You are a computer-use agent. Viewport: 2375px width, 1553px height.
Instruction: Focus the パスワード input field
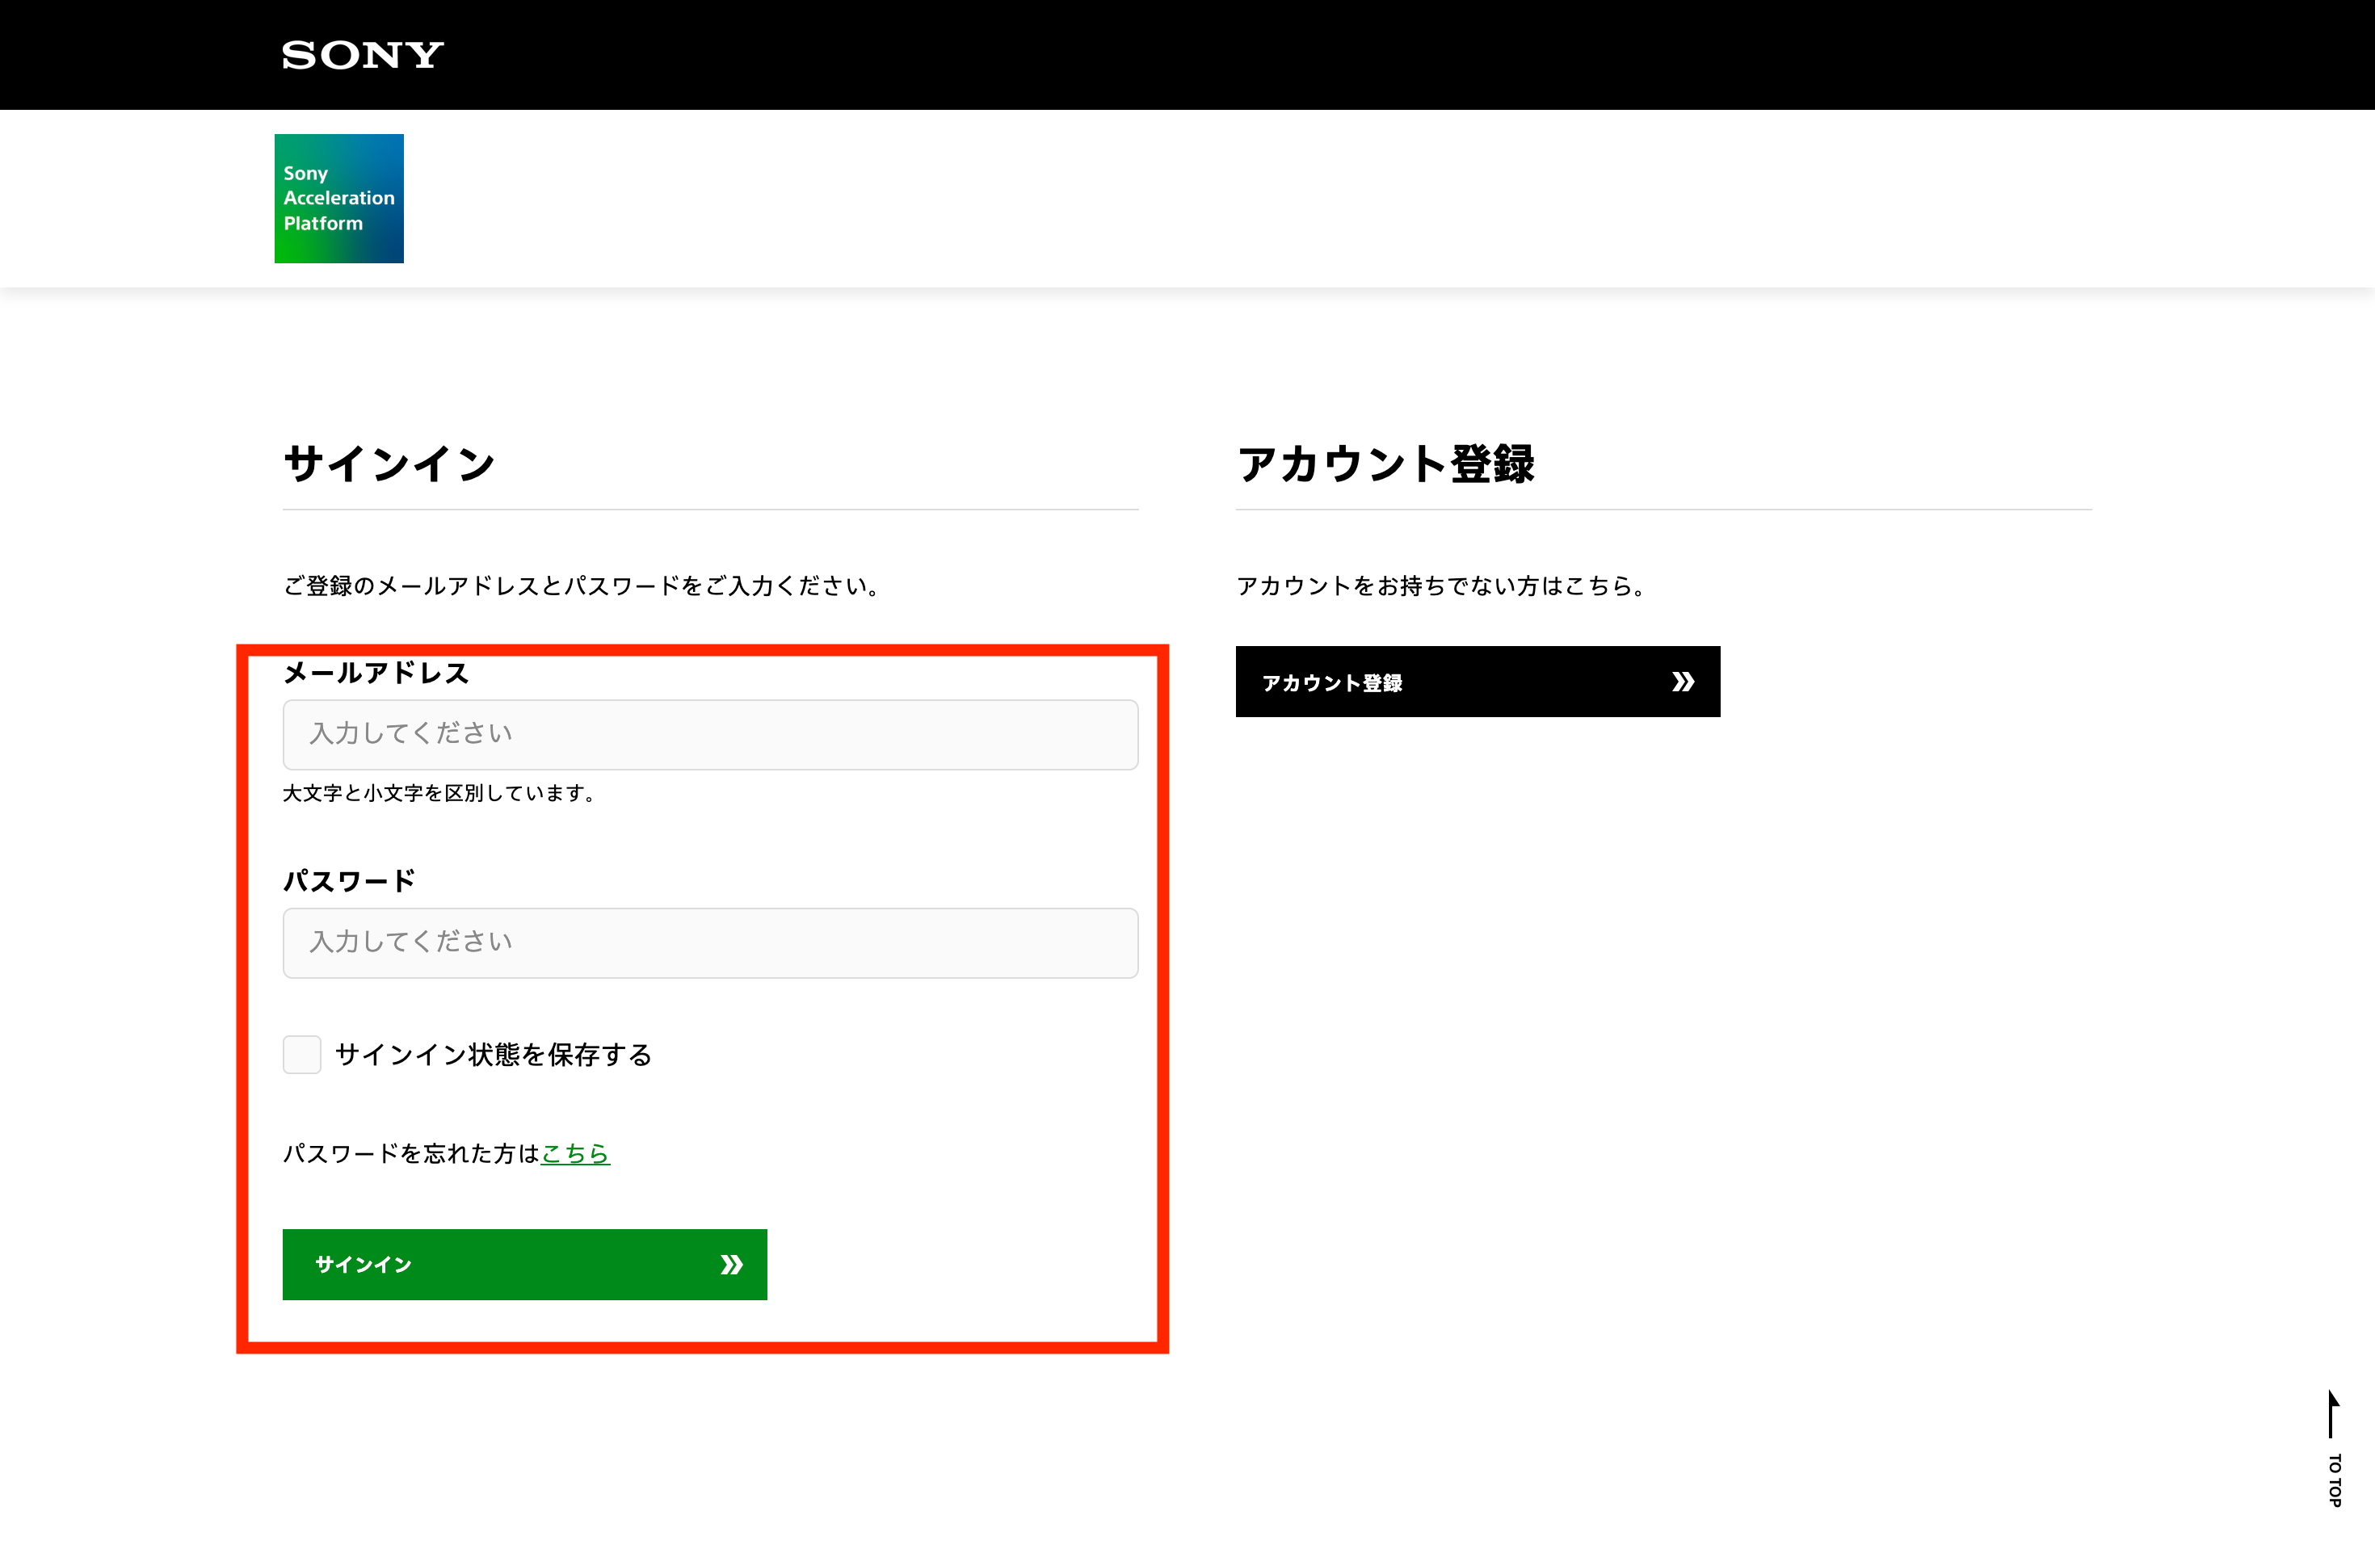click(709, 942)
